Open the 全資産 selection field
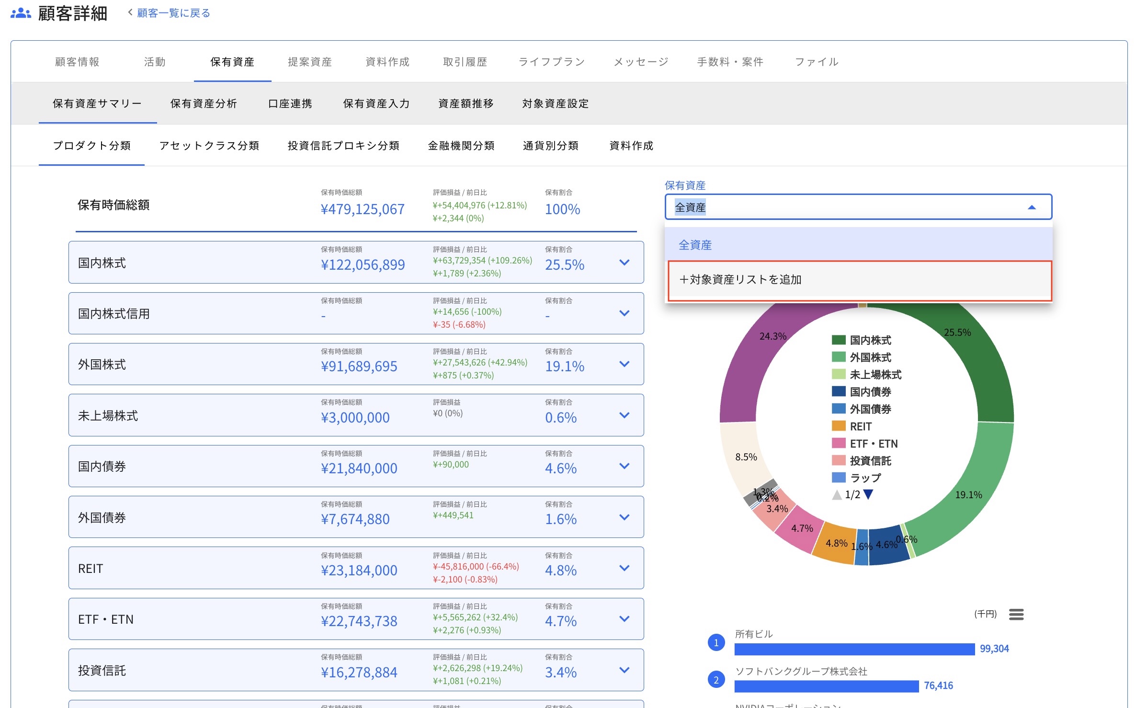 click(857, 207)
